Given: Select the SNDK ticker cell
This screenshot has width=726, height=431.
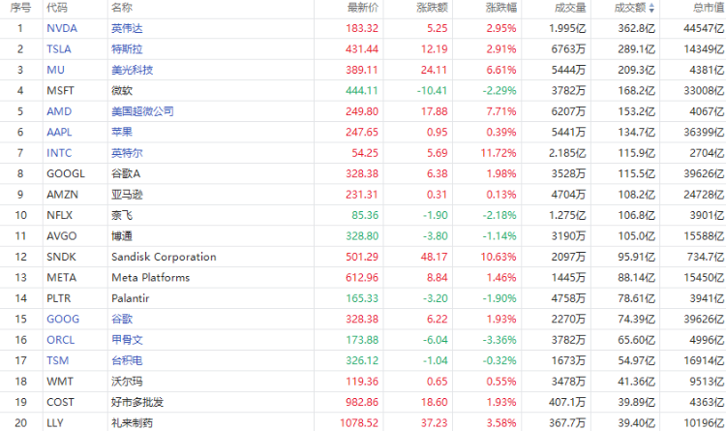Looking at the screenshot, I should [61, 257].
